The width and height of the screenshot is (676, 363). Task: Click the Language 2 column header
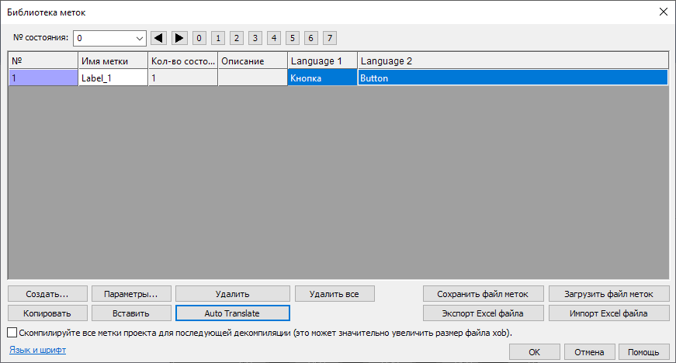512,60
